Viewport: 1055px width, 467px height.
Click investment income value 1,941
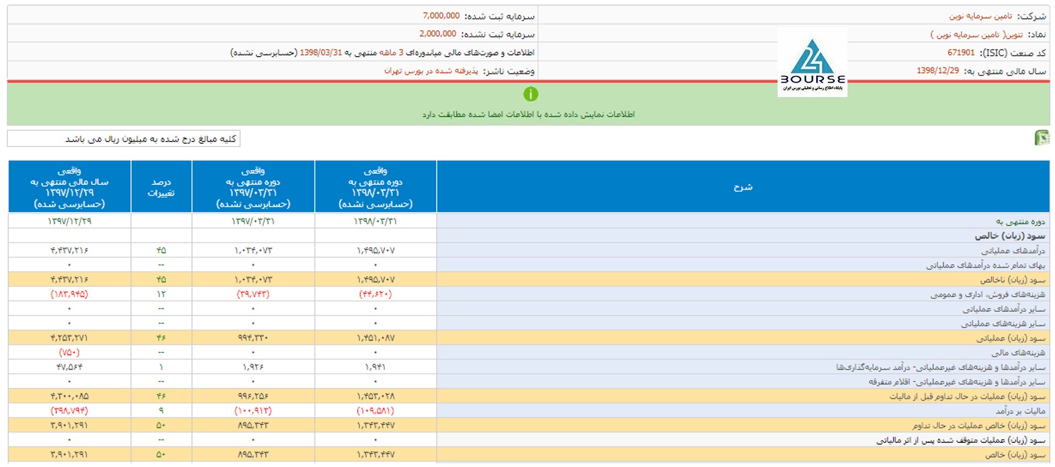(x=375, y=367)
